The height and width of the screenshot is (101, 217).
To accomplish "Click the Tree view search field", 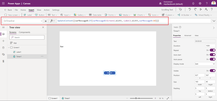I will (27, 37).
